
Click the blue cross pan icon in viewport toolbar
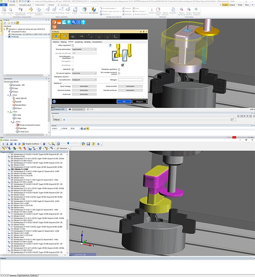[x=83, y=22]
